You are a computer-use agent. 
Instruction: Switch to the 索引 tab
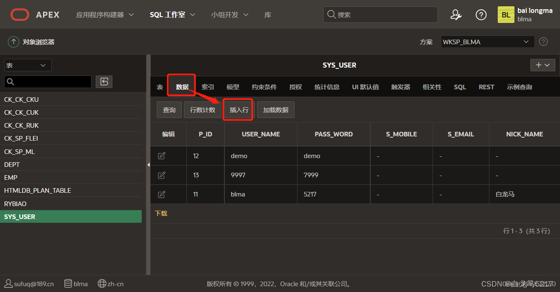(x=208, y=87)
